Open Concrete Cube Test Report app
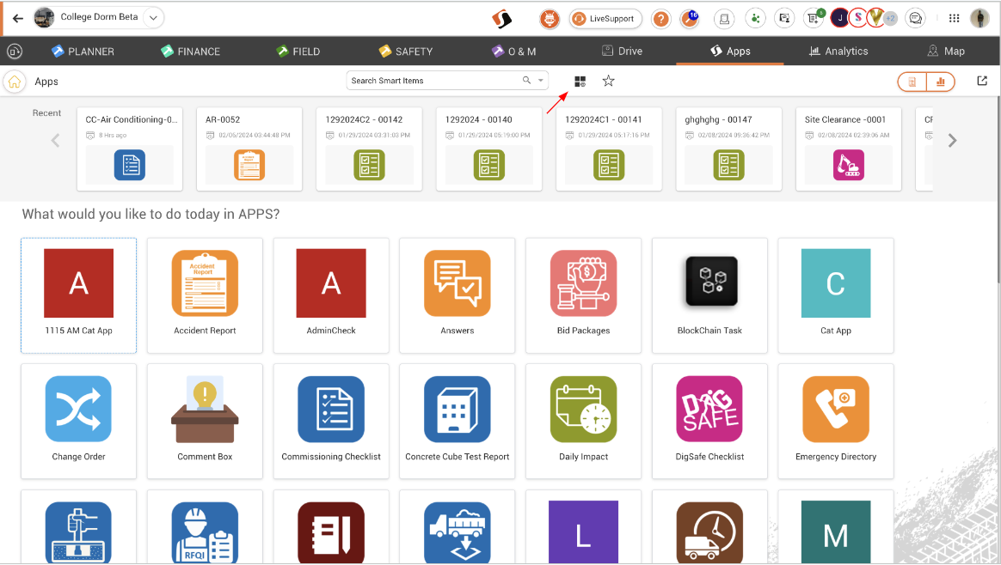Viewport: 1001px width, 565px height. (458, 422)
